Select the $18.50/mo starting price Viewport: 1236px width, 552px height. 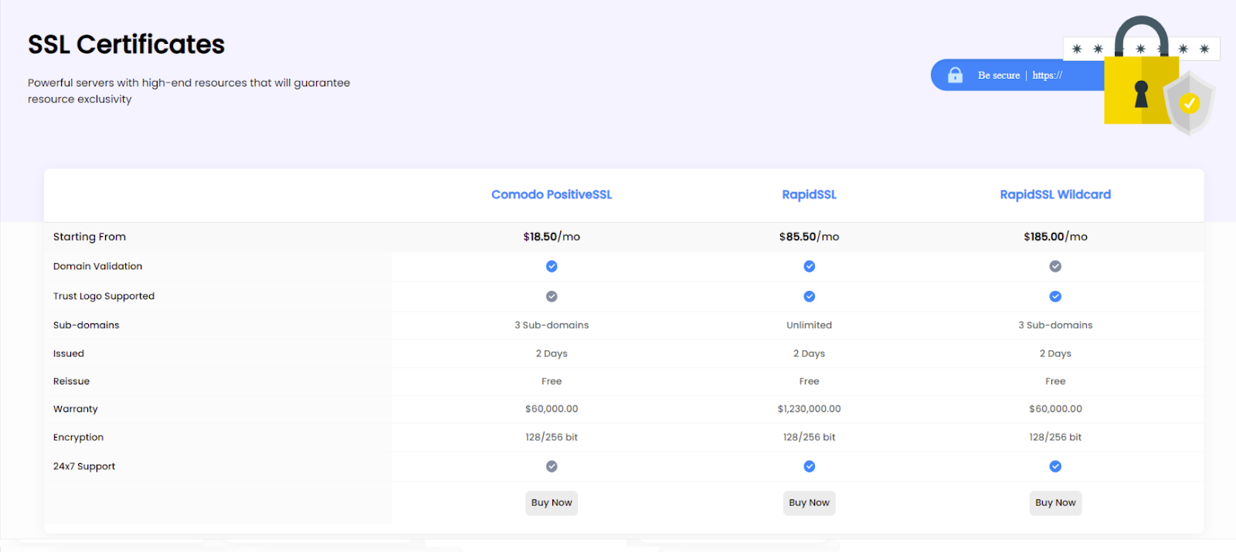[552, 237]
